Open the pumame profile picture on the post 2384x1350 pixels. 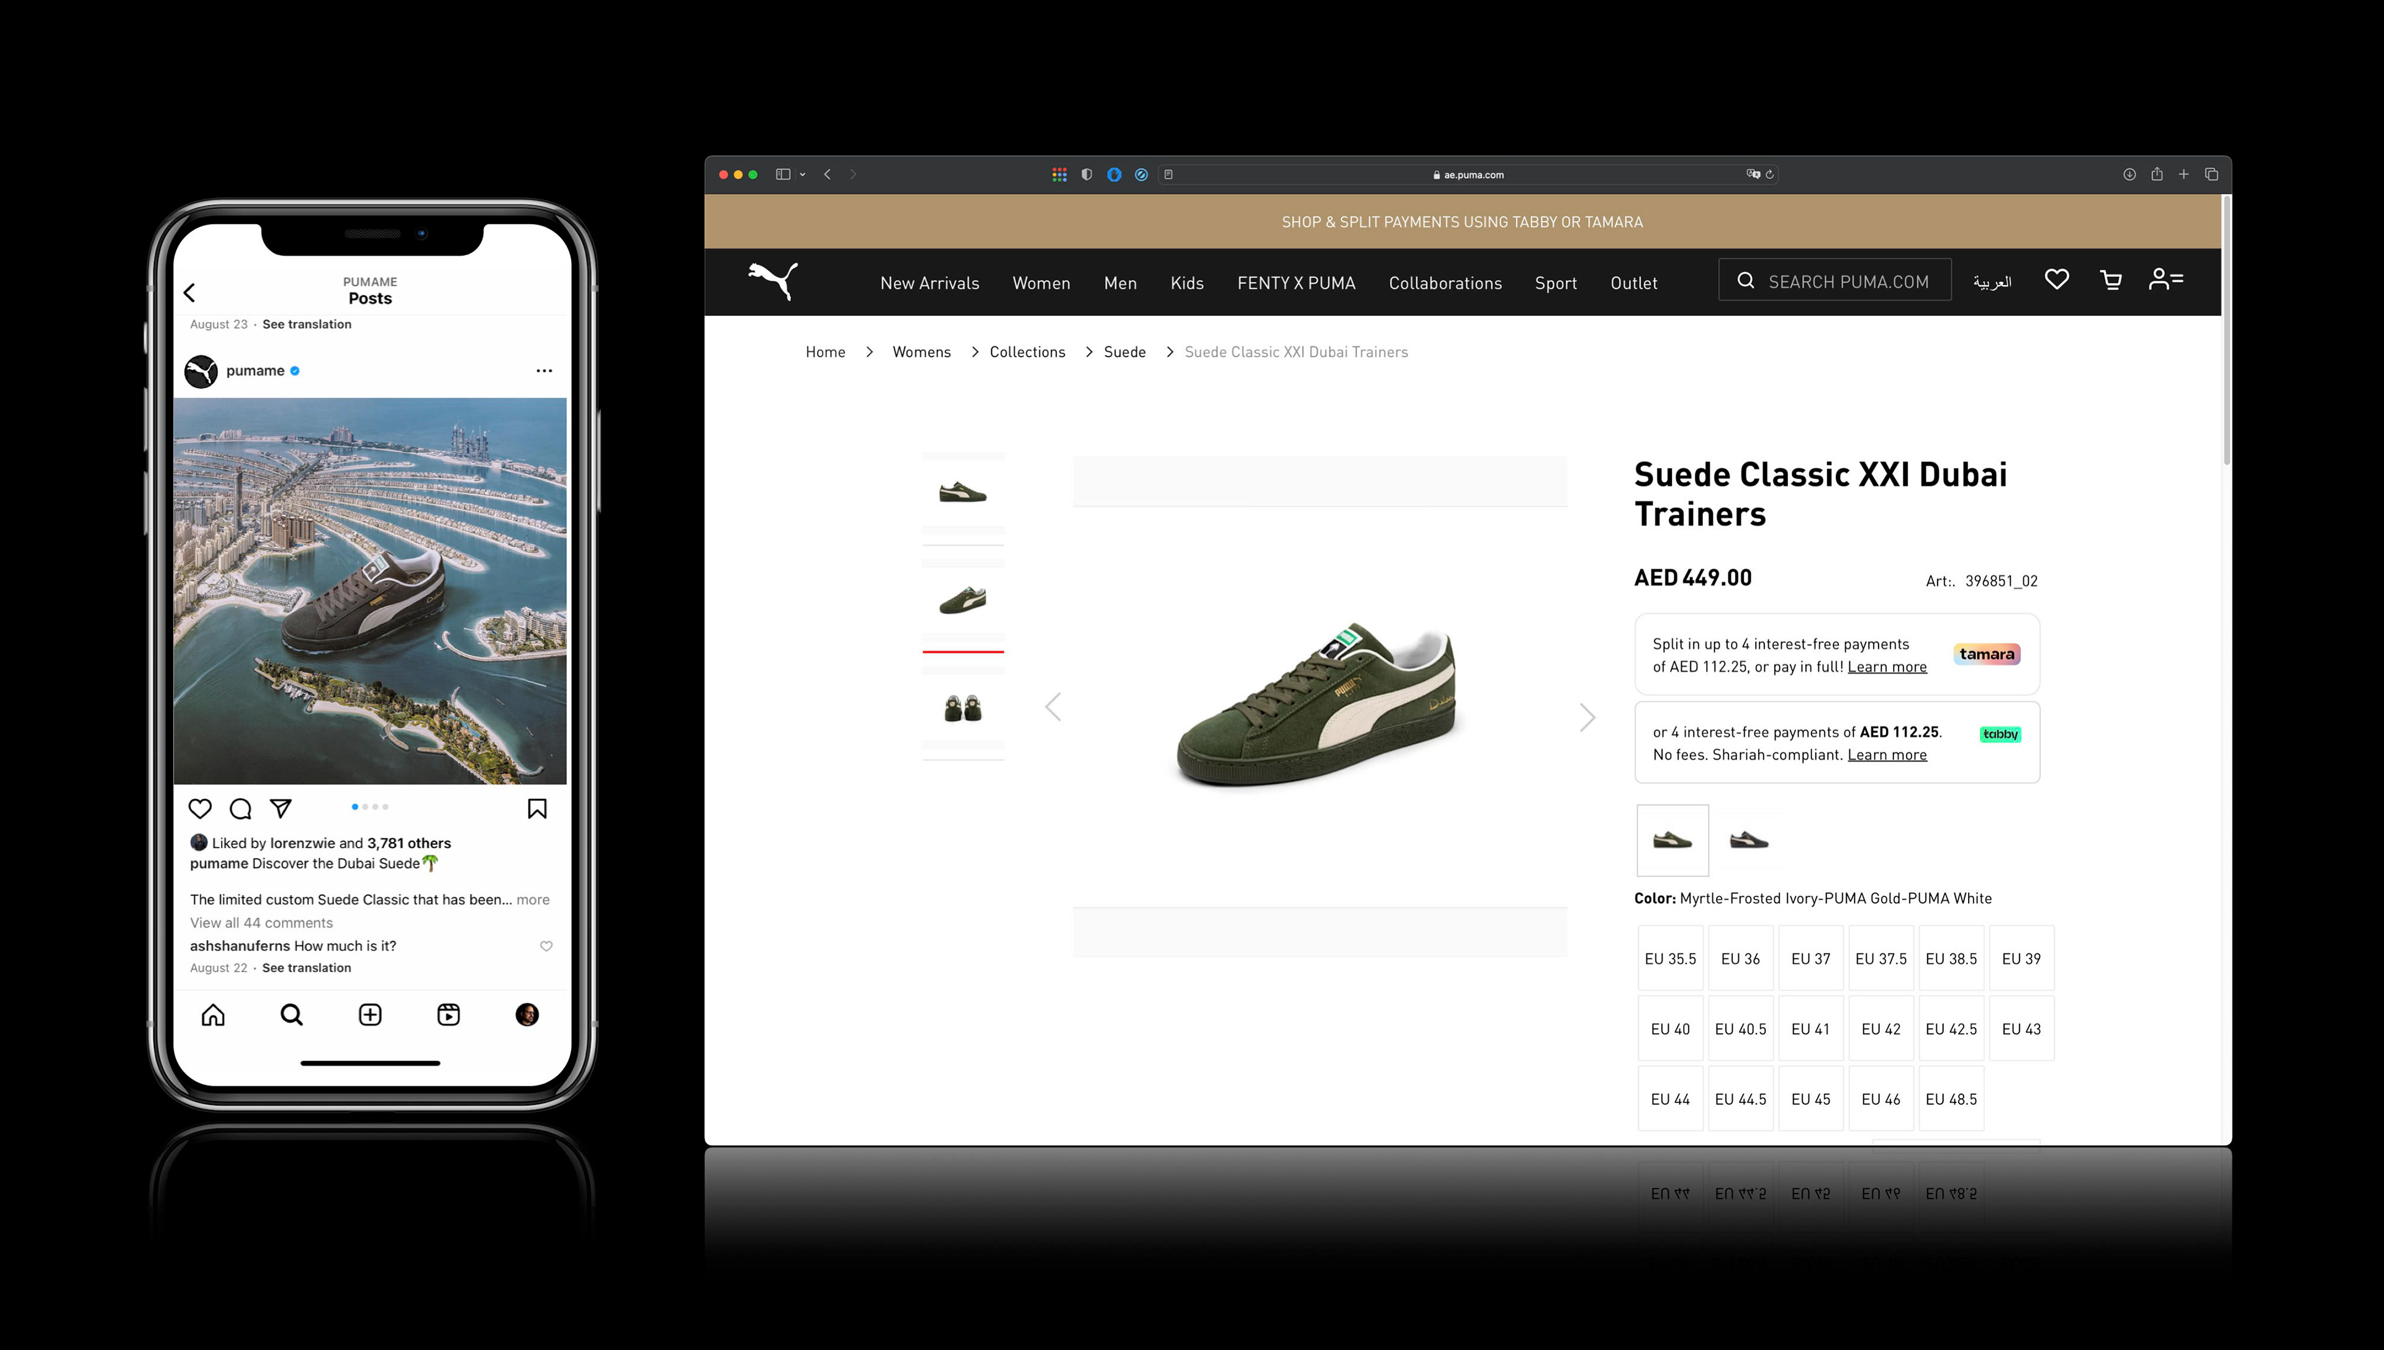[201, 371]
